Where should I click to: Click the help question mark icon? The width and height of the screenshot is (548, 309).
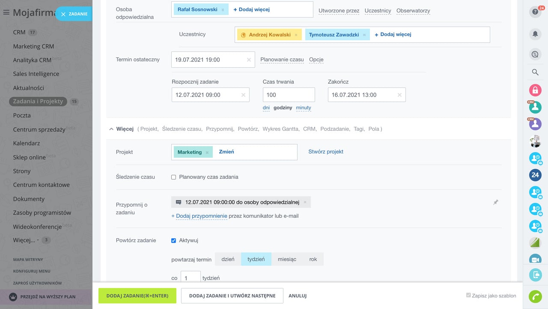click(x=535, y=12)
